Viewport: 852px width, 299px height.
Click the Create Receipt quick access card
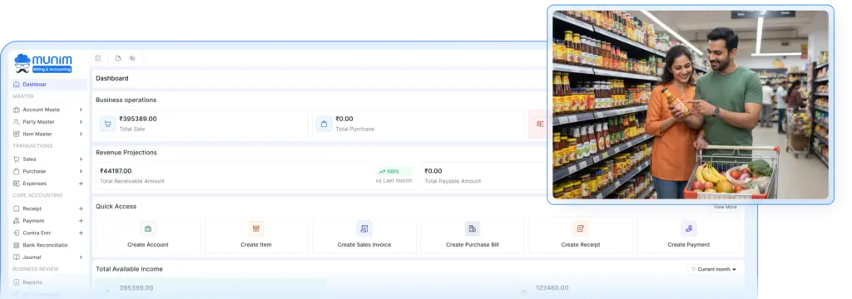tap(580, 236)
